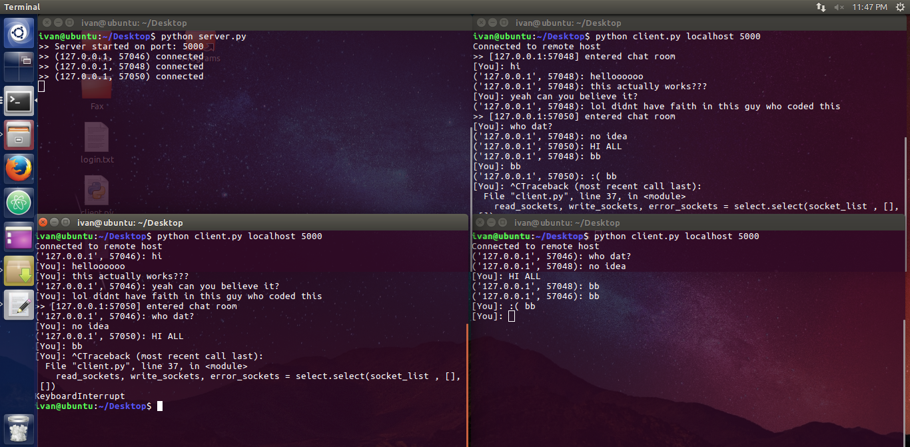The height and width of the screenshot is (447, 910).
Task: Open the Trash in the launcher
Action: pyautogui.click(x=19, y=428)
